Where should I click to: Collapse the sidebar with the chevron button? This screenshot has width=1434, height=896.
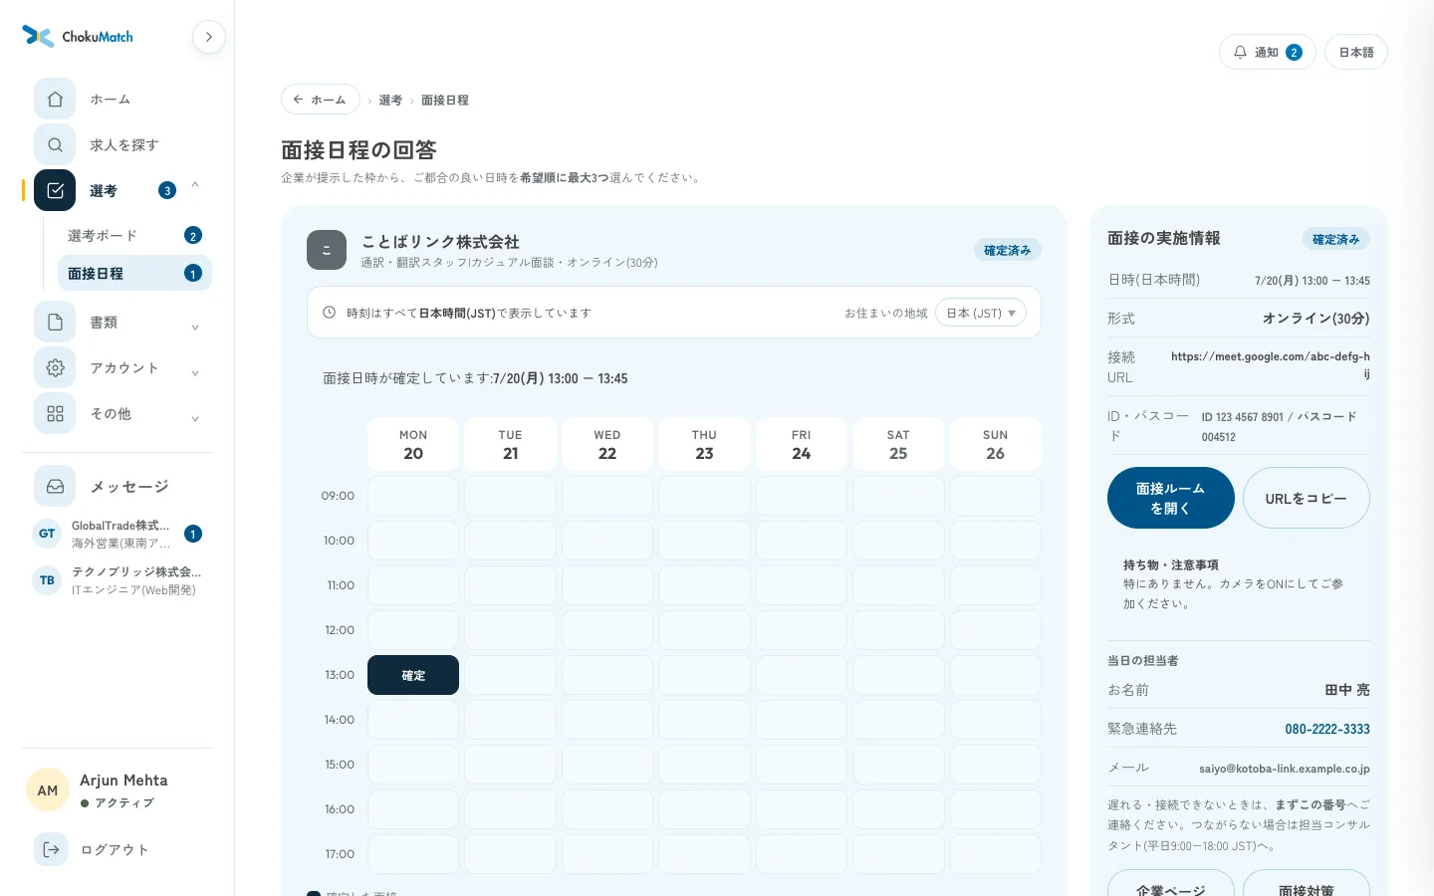[x=209, y=37]
